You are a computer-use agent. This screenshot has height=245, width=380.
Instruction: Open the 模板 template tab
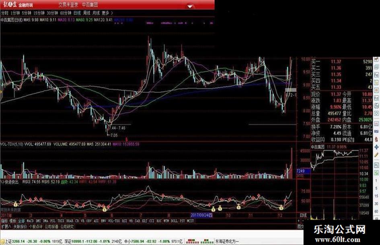(12, 221)
